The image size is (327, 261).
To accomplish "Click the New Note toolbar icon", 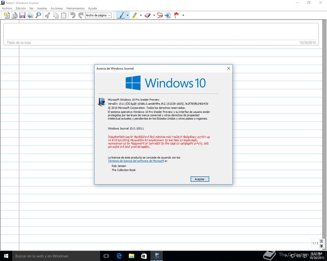I will click(x=6, y=15).
